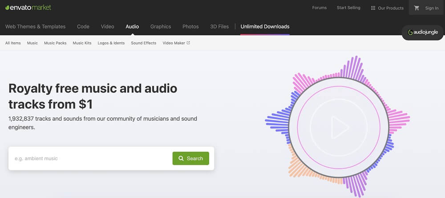The height and width of the screenshot is (198, 445).
Task: Switch to the Code category
Action: 83,27
